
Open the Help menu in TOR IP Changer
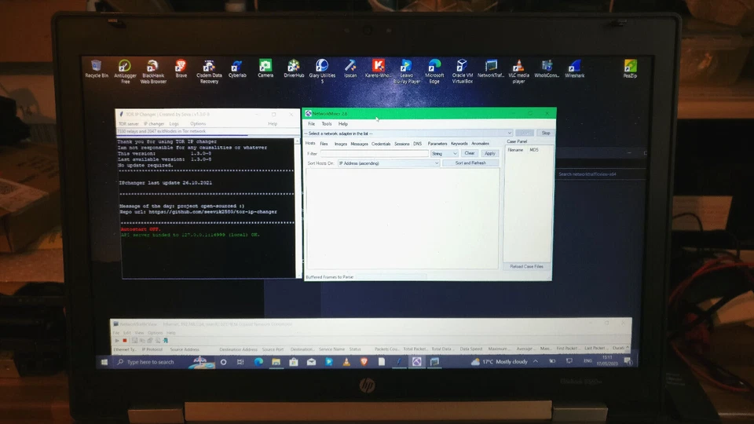pos(273,124)
